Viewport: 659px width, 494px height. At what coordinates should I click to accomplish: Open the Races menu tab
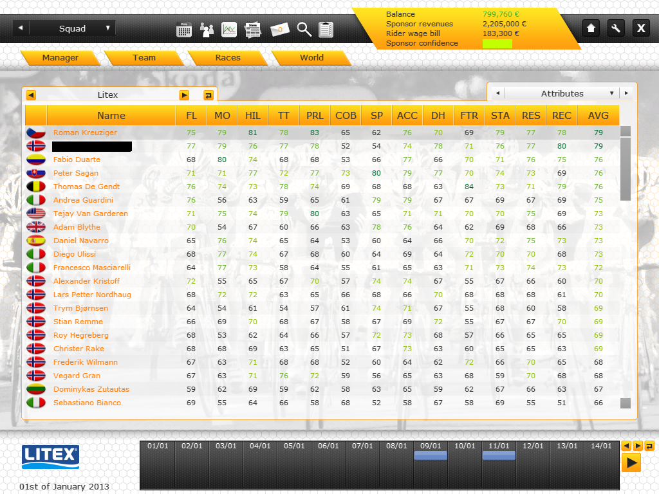[228, 58]
